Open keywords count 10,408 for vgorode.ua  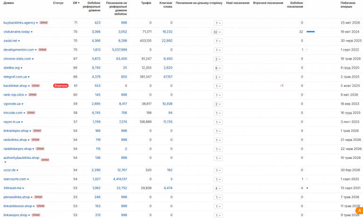[167, 104]
